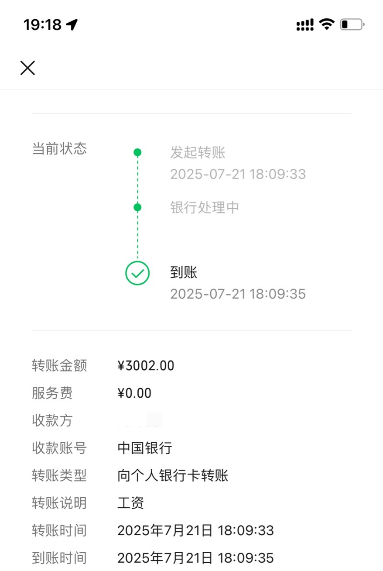This screenshot has height=571, width=383.
Task: Tap the 转账时间 timestamp value
Action: [195, 530]
